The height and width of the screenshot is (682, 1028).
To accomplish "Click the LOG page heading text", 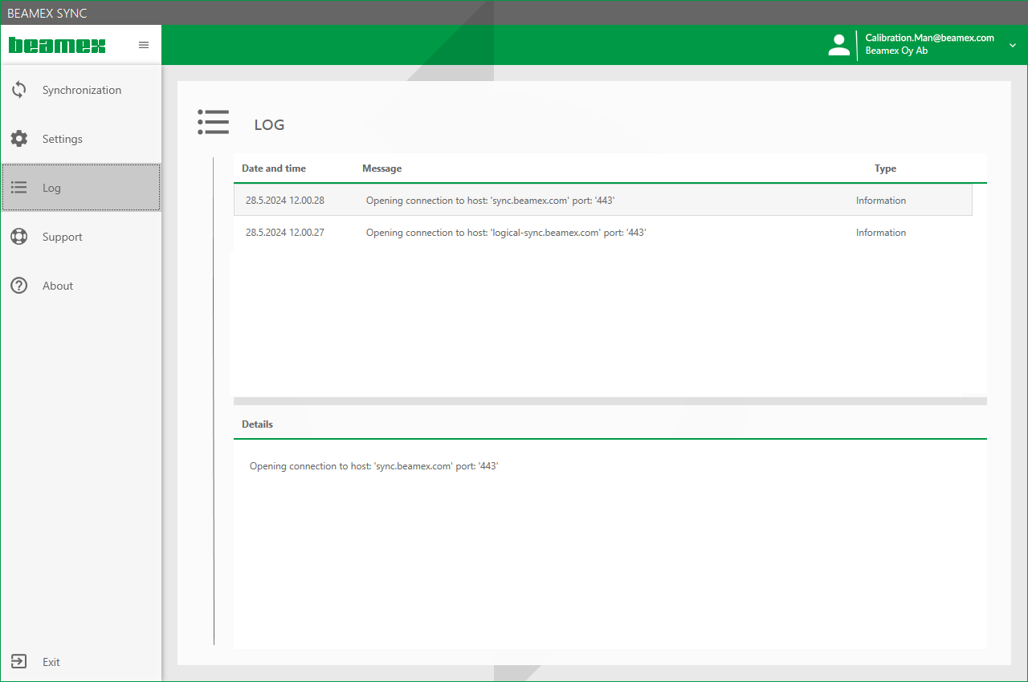I will pyautogui.click(x=269, y=125).
